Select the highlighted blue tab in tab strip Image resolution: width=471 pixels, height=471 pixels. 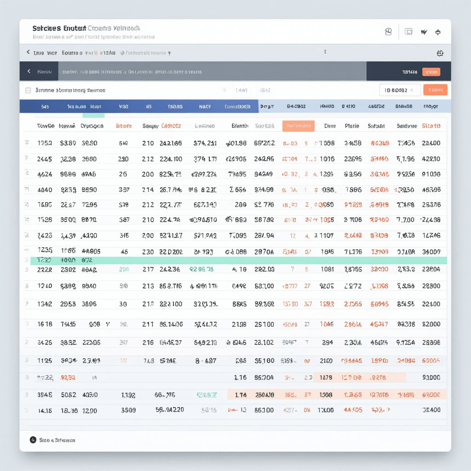(238, 107)
